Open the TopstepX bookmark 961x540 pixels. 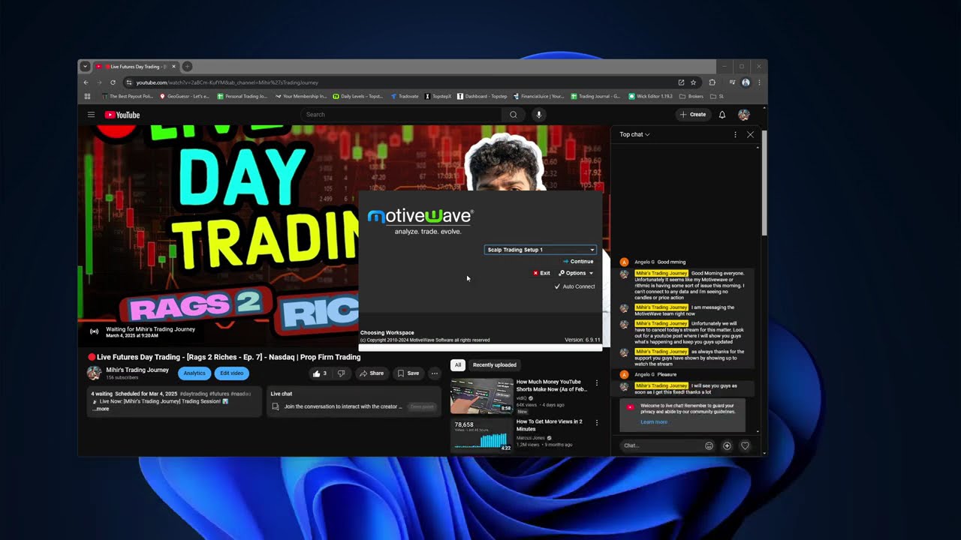(x=438, y=96)
